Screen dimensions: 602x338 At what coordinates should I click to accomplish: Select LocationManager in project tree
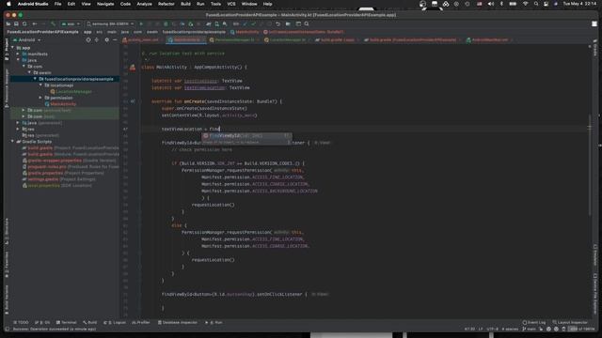pos(71,92)
